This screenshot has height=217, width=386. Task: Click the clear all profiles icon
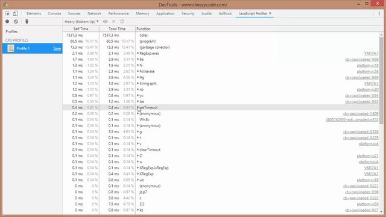[x=16, y=22]
